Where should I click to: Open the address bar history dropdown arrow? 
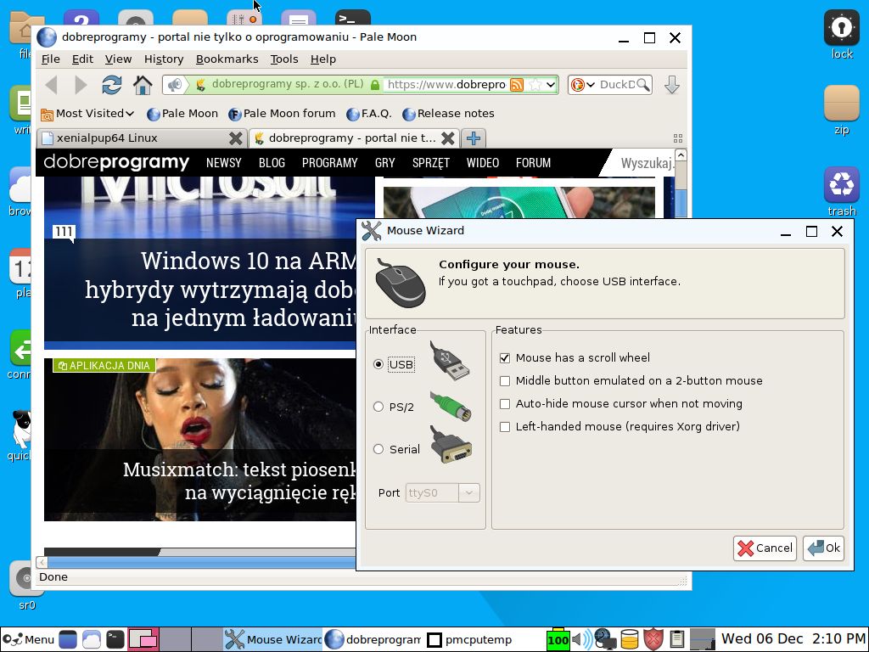click(x=550, y=85)
